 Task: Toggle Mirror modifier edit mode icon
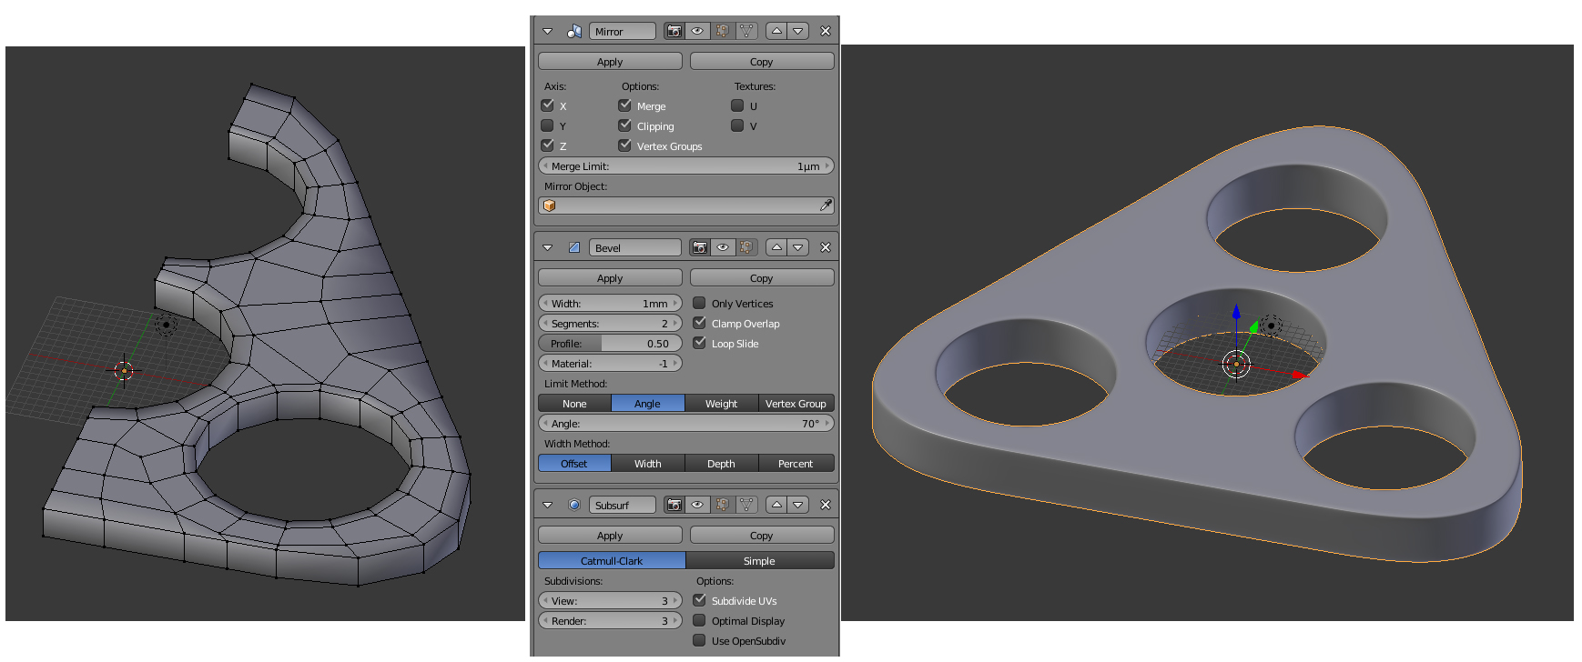pyautogui.click(x=722, y=31)
